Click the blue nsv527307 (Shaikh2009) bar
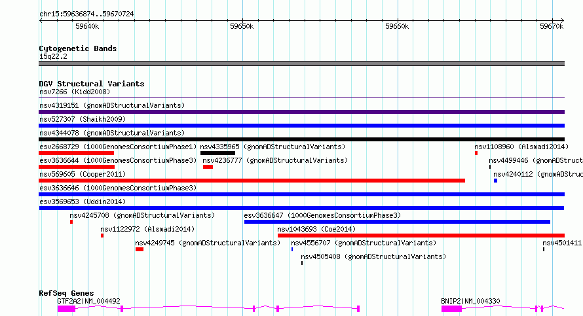 click(301, 126)
